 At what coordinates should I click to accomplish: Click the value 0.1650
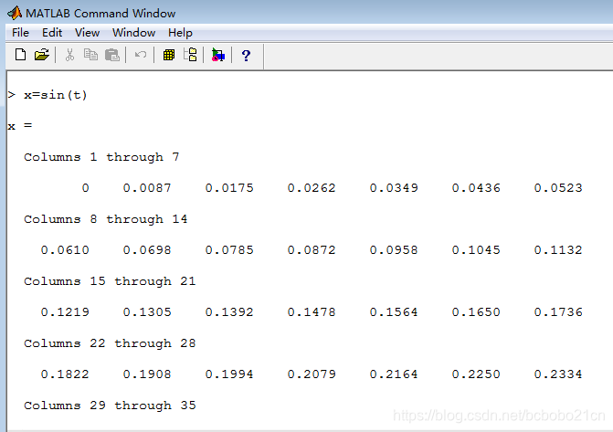point(476,312)
